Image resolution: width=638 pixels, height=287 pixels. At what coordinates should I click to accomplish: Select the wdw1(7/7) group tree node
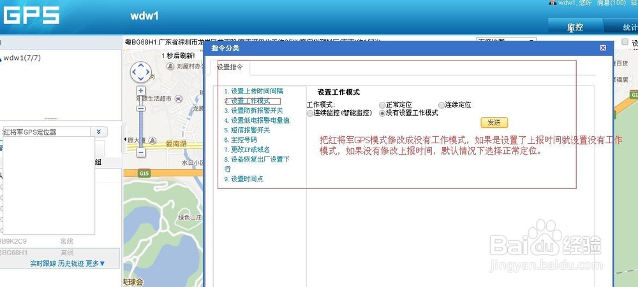pyautogui.click(x=22, y=58)
